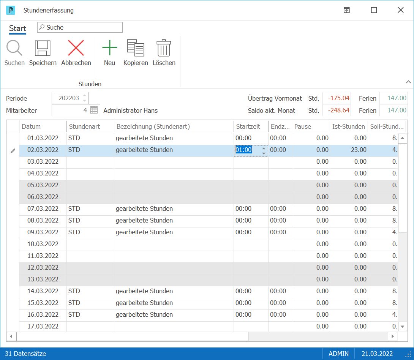Sort by the Datum column header
The height and width of the screenshot is (360, 414).
coord(43,127)
